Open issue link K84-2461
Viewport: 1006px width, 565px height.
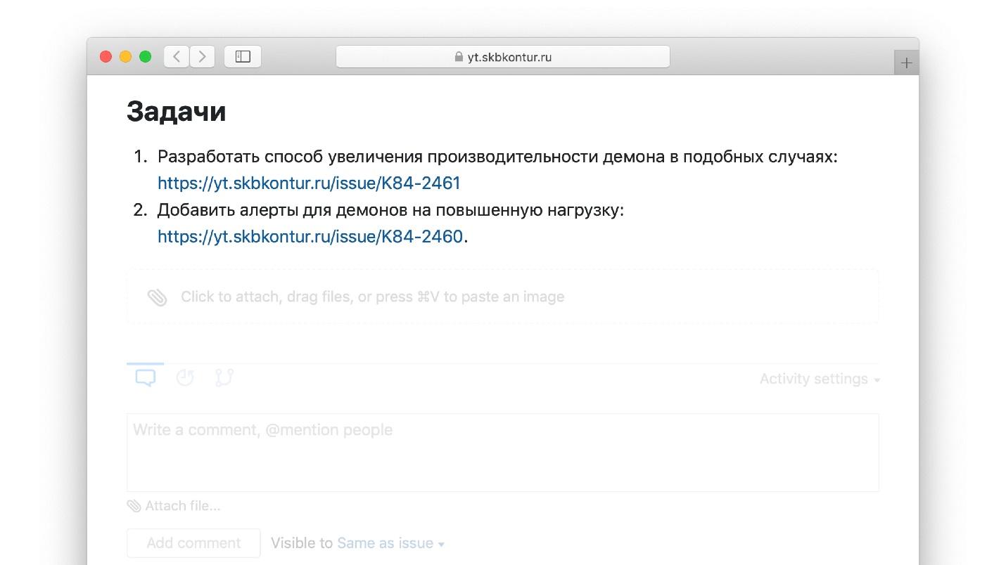pyautogui.click(x=309, y=183)
